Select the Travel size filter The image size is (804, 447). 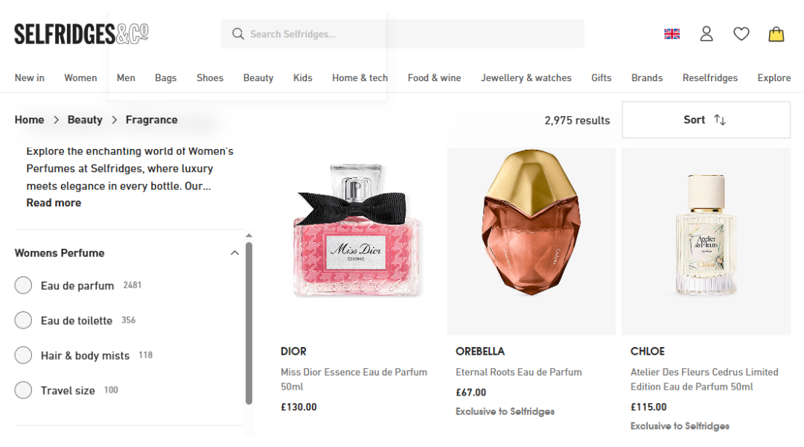coord(23,390)
